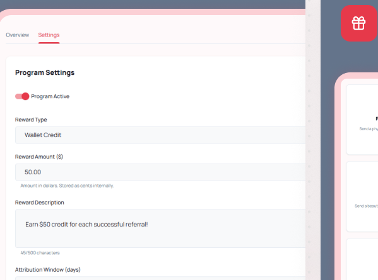Click the '45/500 characters' counter text
The image size is (378, 280).
tap(40, 253)
